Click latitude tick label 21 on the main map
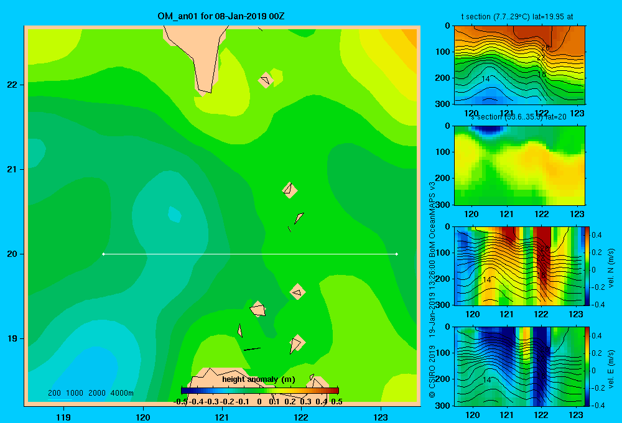 (12, 169)
